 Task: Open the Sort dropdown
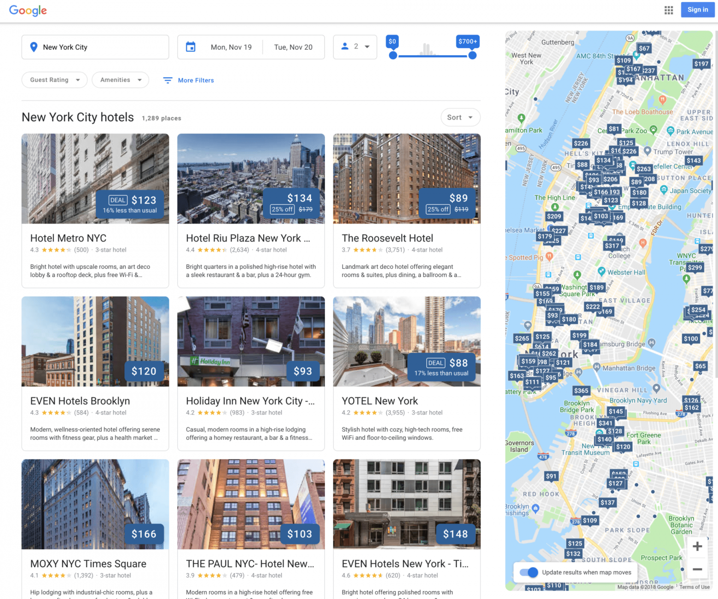click(460, 117)
